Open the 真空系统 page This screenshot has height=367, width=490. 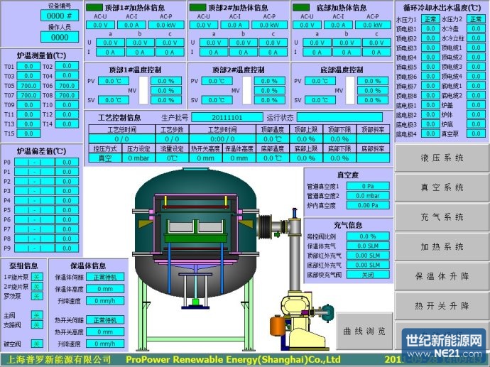pyautogui.click(x=442, y=187)
